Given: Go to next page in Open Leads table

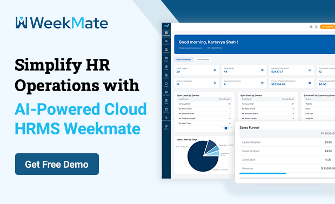Looking at the screenshot, I should [231, 128].
